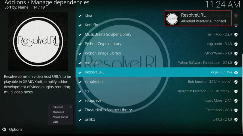
Task: Click the ResolveURL add-on description text
Action: tap(37, 84)
